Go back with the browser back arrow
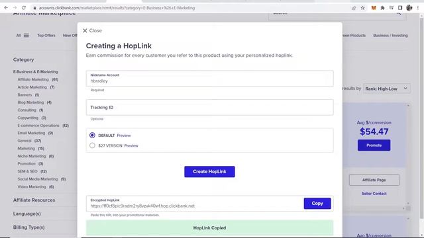The width and height of the screenshot is (424, 238). click(x=6, y=8)
